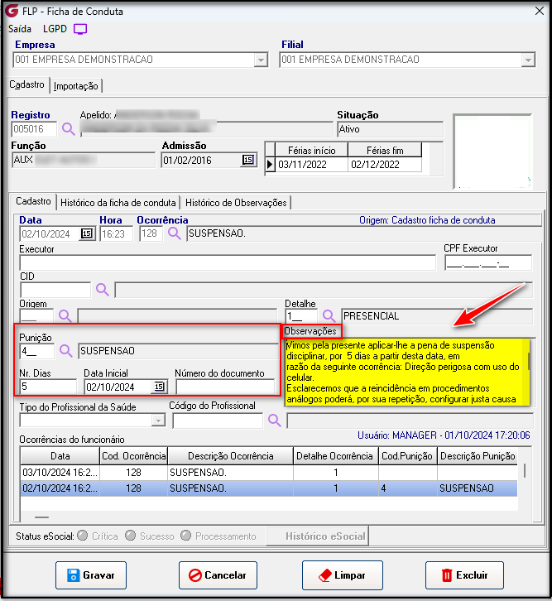The height and width of the screenshot is (601, 552).
Task: Click the Detalhe lookup magnifier
Action: click(x=329, y=316)
